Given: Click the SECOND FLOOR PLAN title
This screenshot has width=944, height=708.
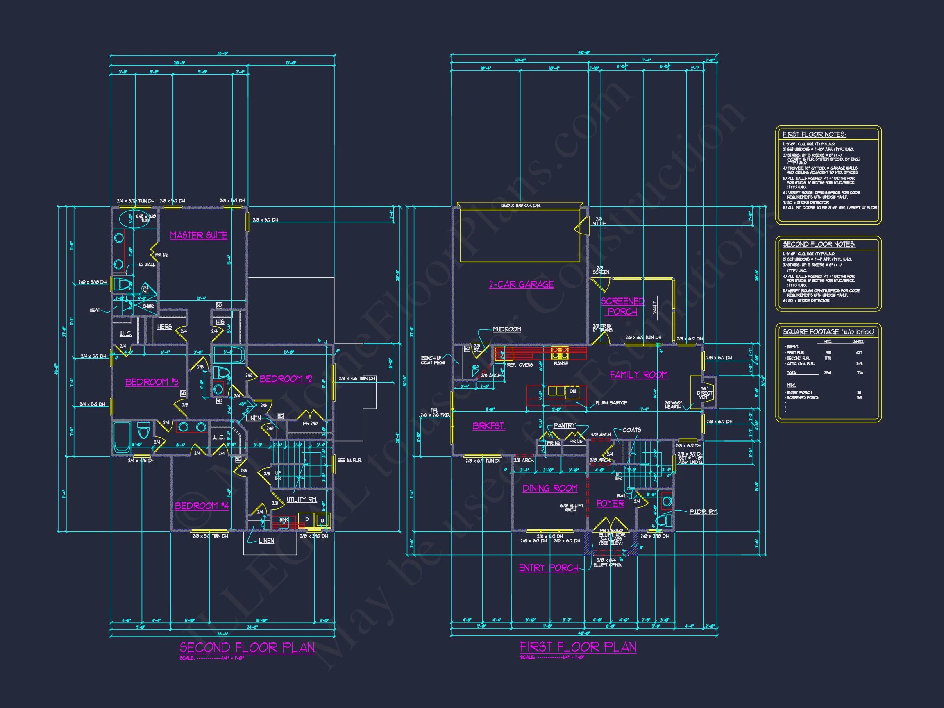Looking at the screenshot, I should click(x=247, y=648).
